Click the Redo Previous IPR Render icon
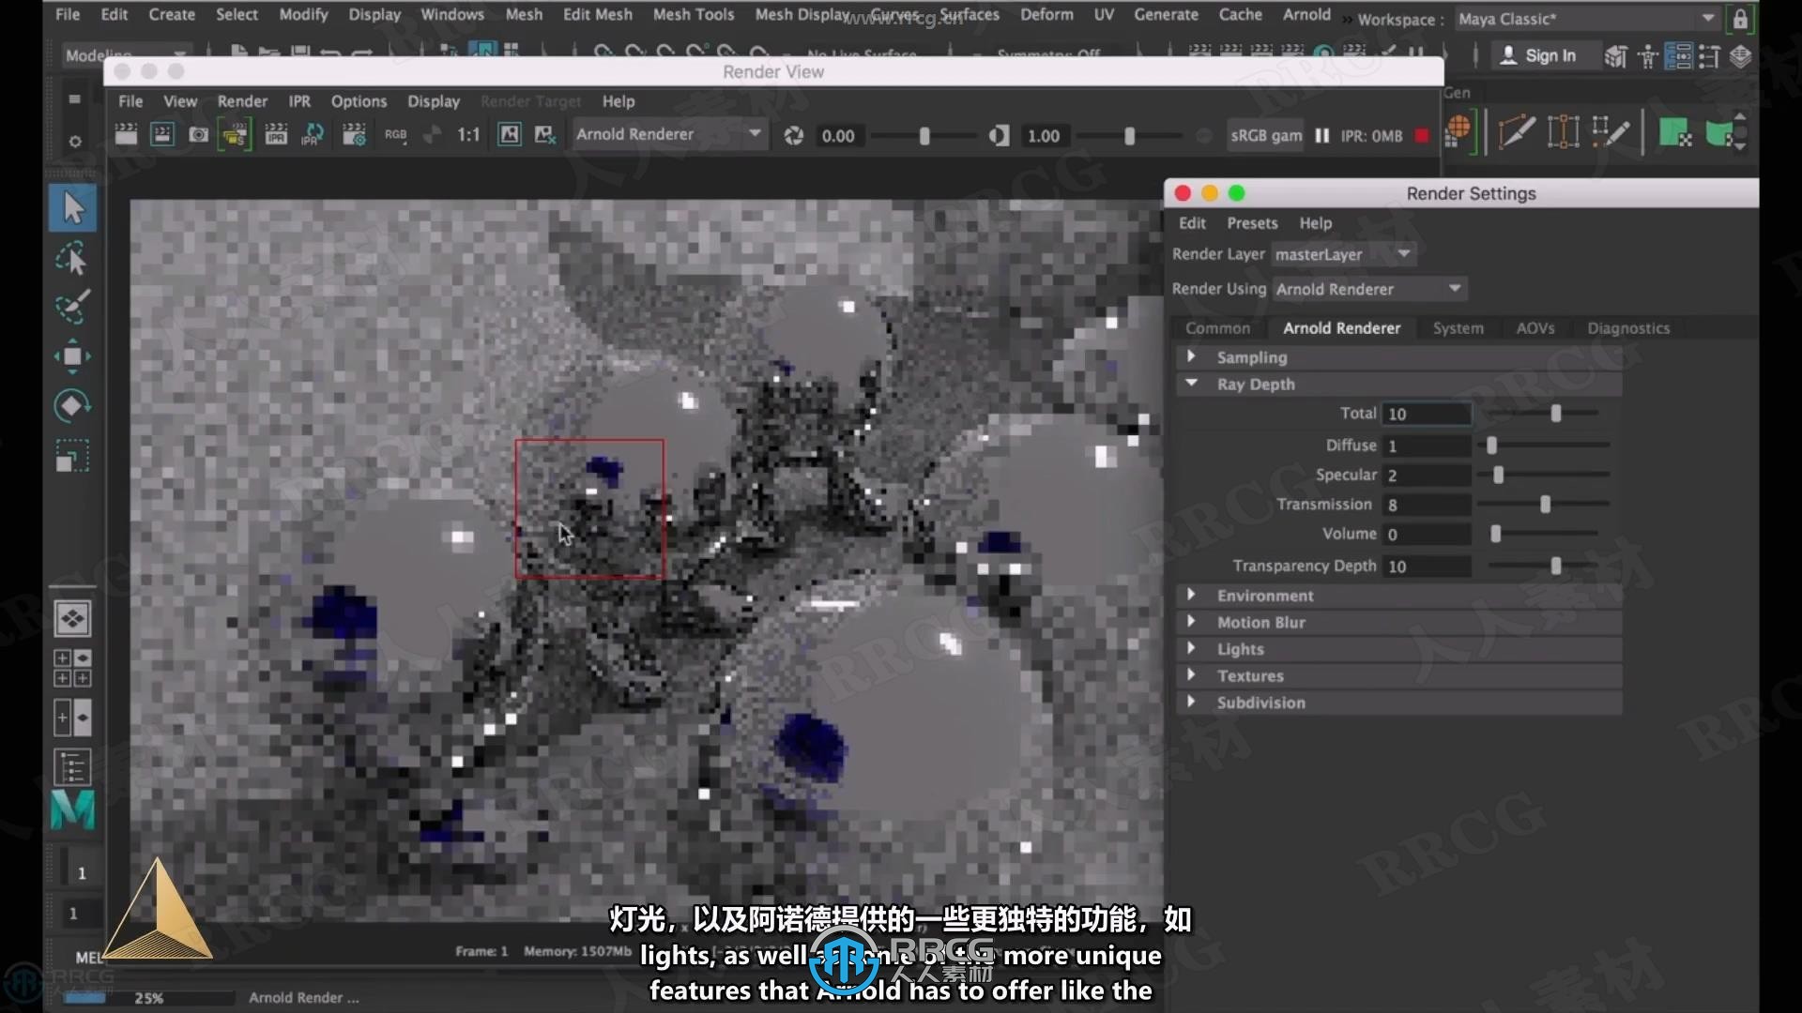Image resolution: width=1802 pixels, height=1013 pixels. 275,135
